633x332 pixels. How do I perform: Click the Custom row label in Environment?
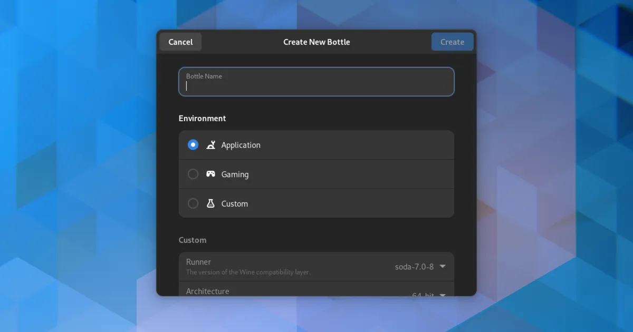tap(234, 204)
